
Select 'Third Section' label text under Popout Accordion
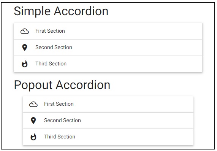click(60, 137)
